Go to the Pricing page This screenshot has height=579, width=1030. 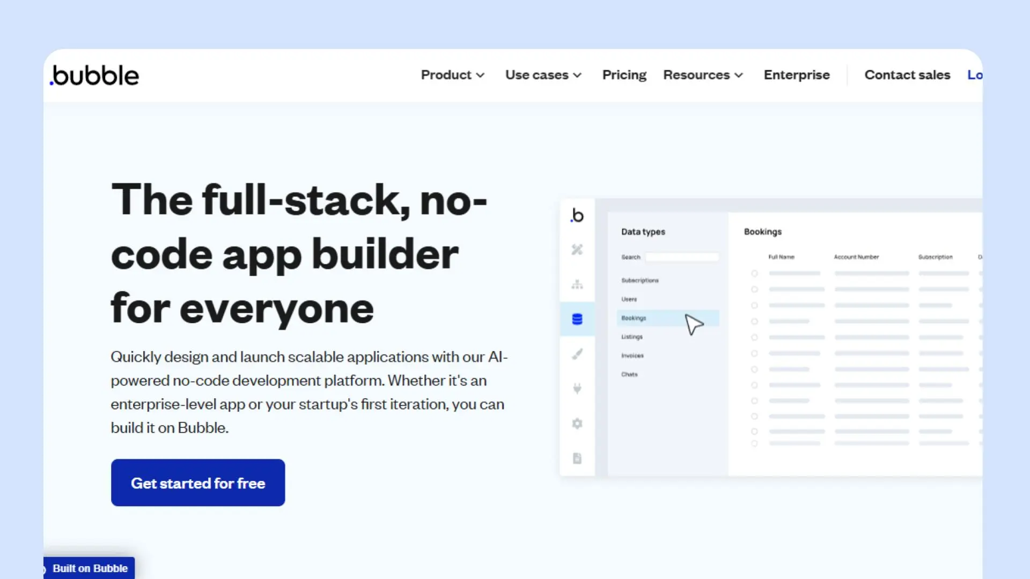point(624,75)
